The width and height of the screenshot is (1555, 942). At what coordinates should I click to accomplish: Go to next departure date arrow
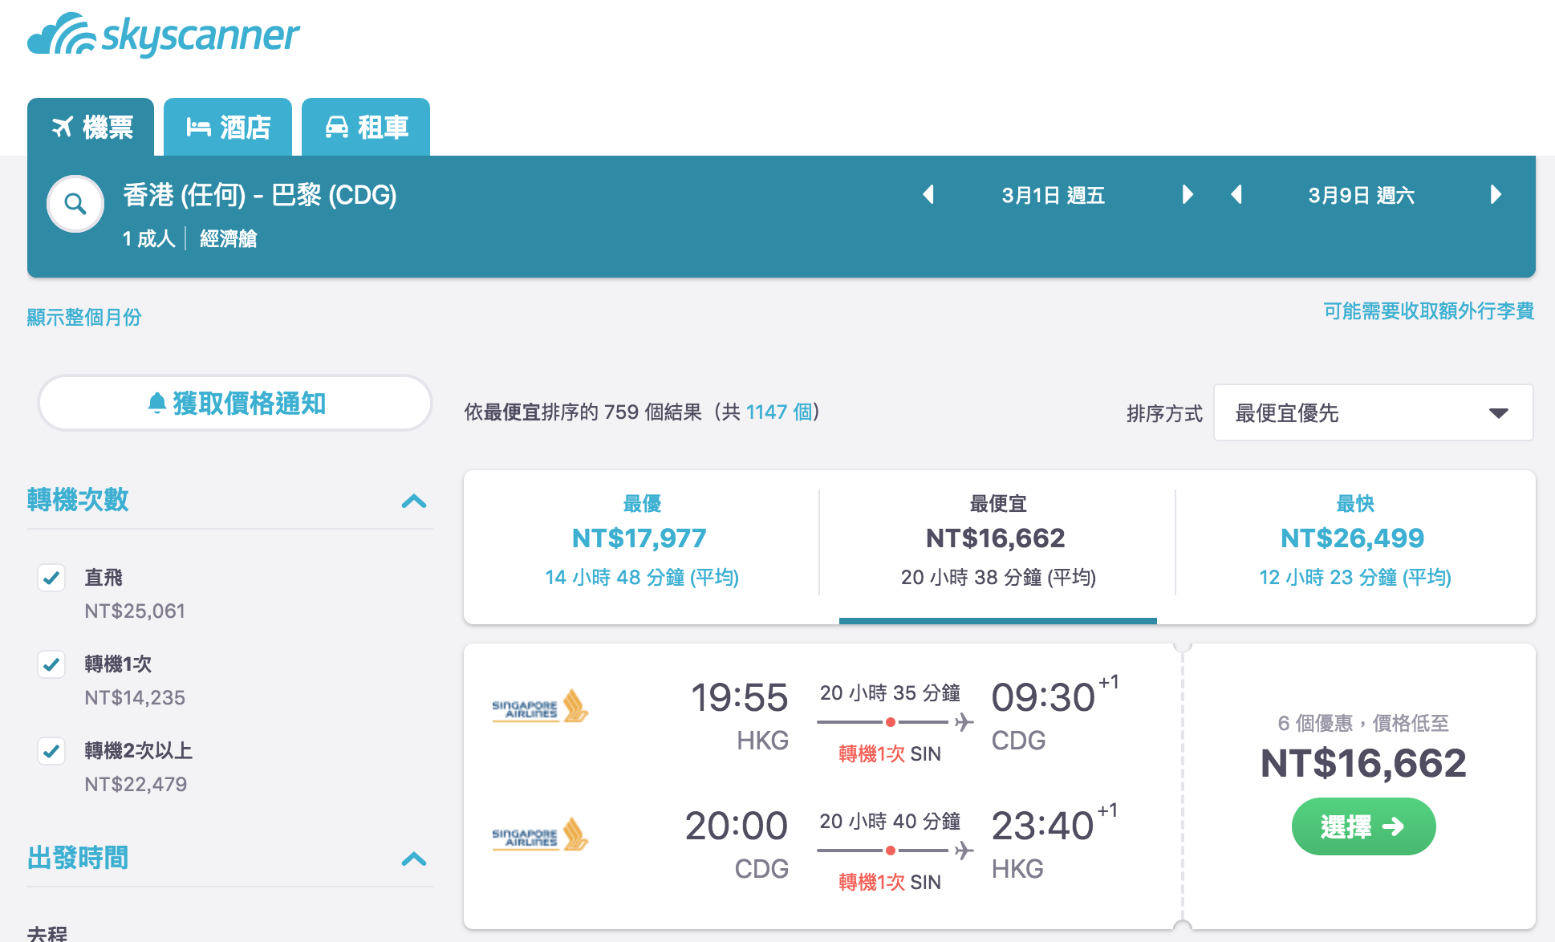coord(1188,195)
